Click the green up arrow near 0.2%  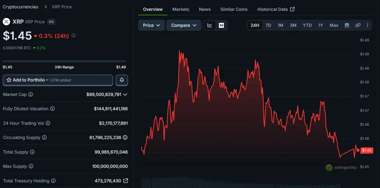(35, 48)
